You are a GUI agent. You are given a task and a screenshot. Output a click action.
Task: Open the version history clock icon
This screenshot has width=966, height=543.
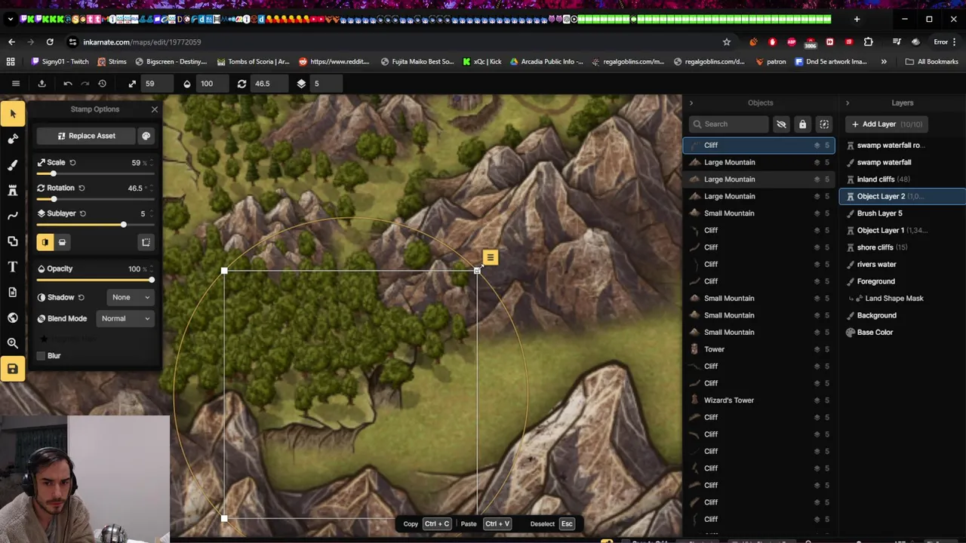coord(102,84)
